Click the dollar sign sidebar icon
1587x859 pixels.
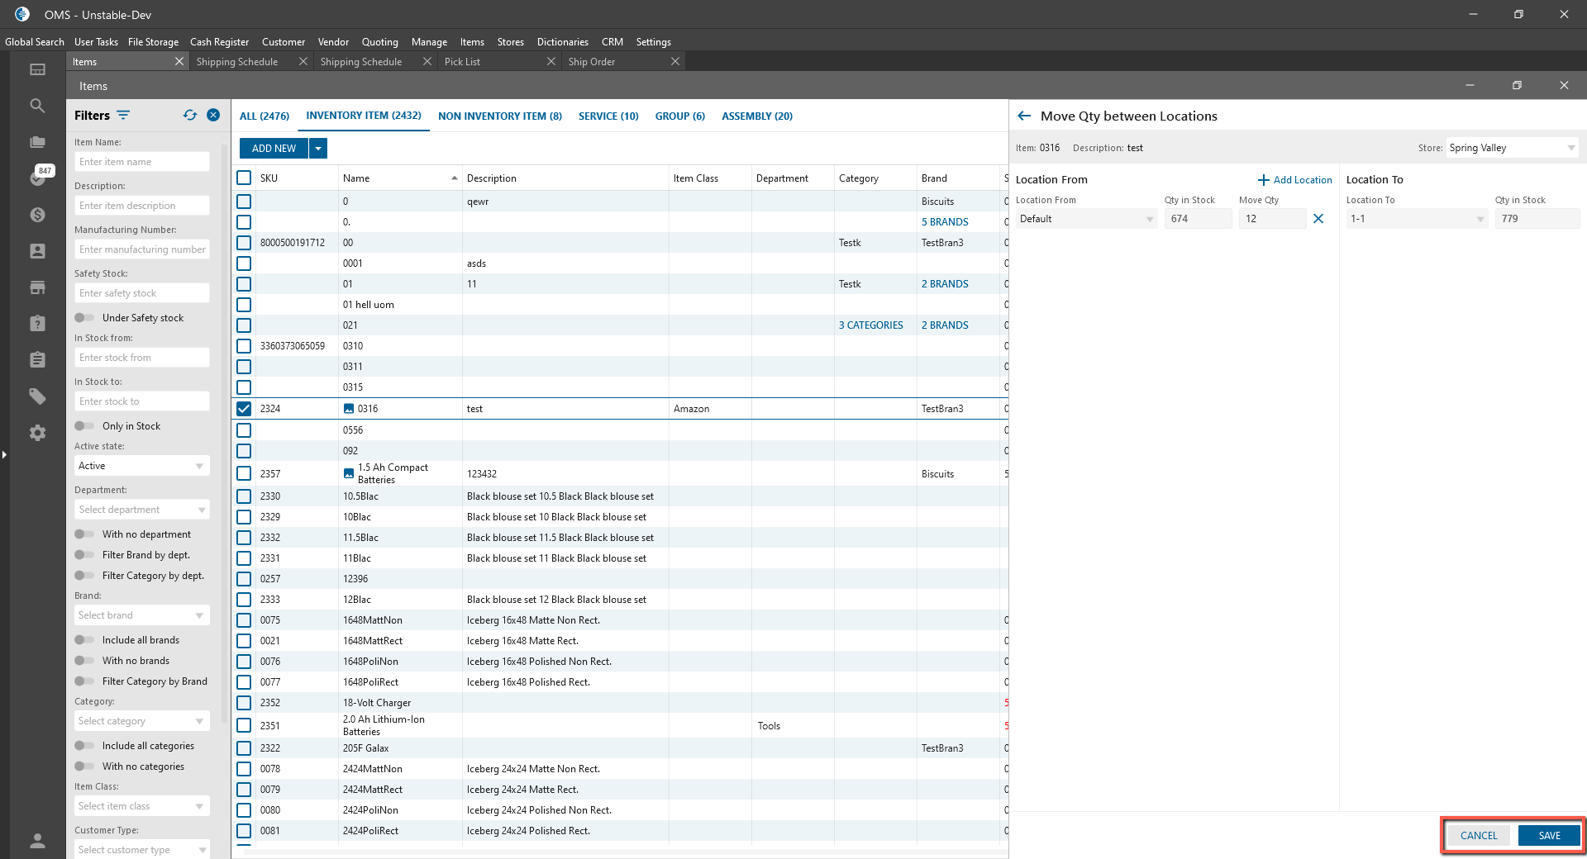coord(37,215)
